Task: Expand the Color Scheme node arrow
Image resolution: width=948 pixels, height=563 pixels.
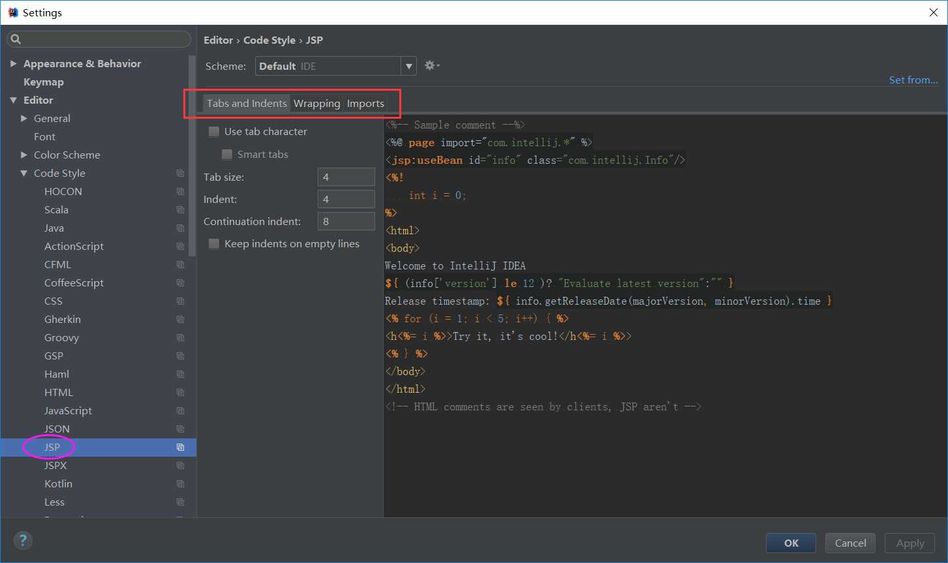Action: (x=24, y=155)
